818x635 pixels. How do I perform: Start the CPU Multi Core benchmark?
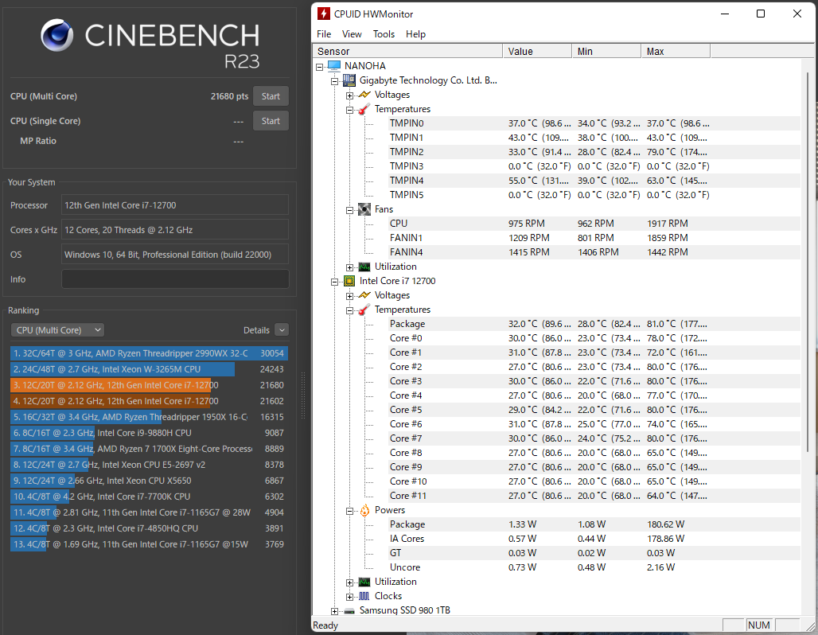click(x=271, y=96)
